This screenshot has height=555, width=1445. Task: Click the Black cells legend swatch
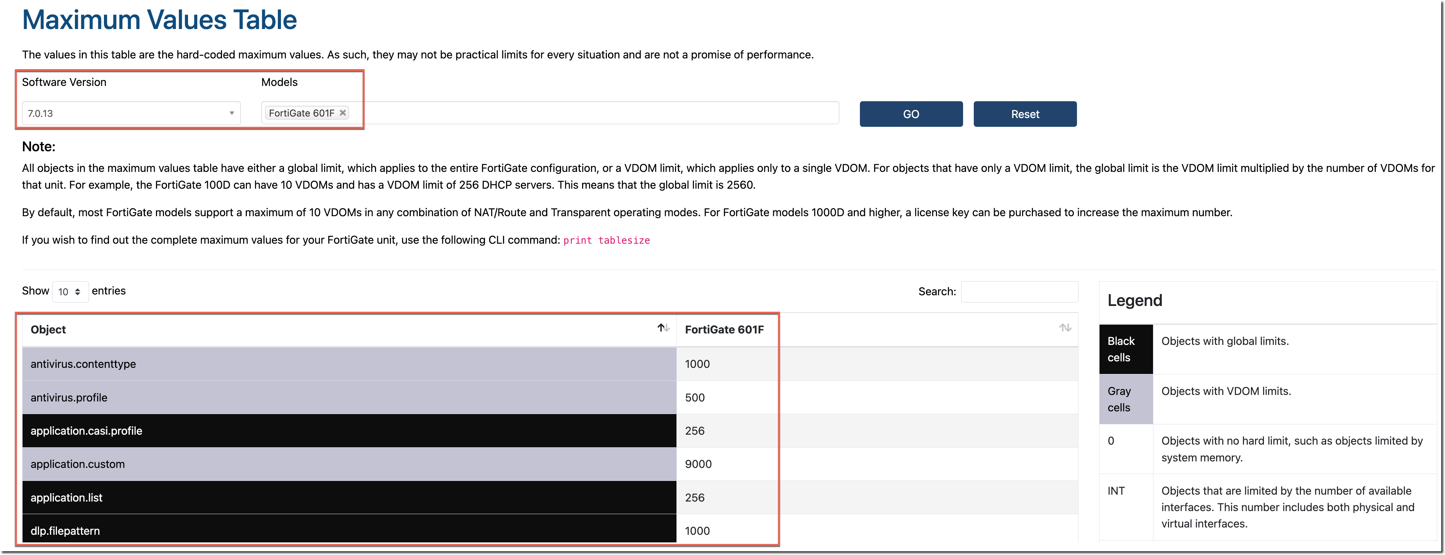click(x=1125, y=349)
